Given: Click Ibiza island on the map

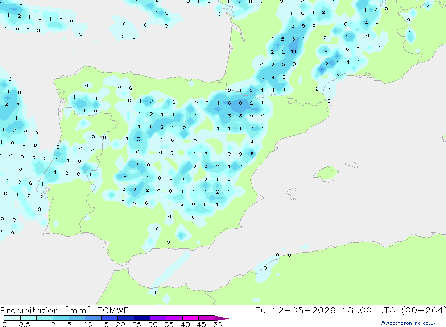Looking at the screenshot, I should coord(291,192).
